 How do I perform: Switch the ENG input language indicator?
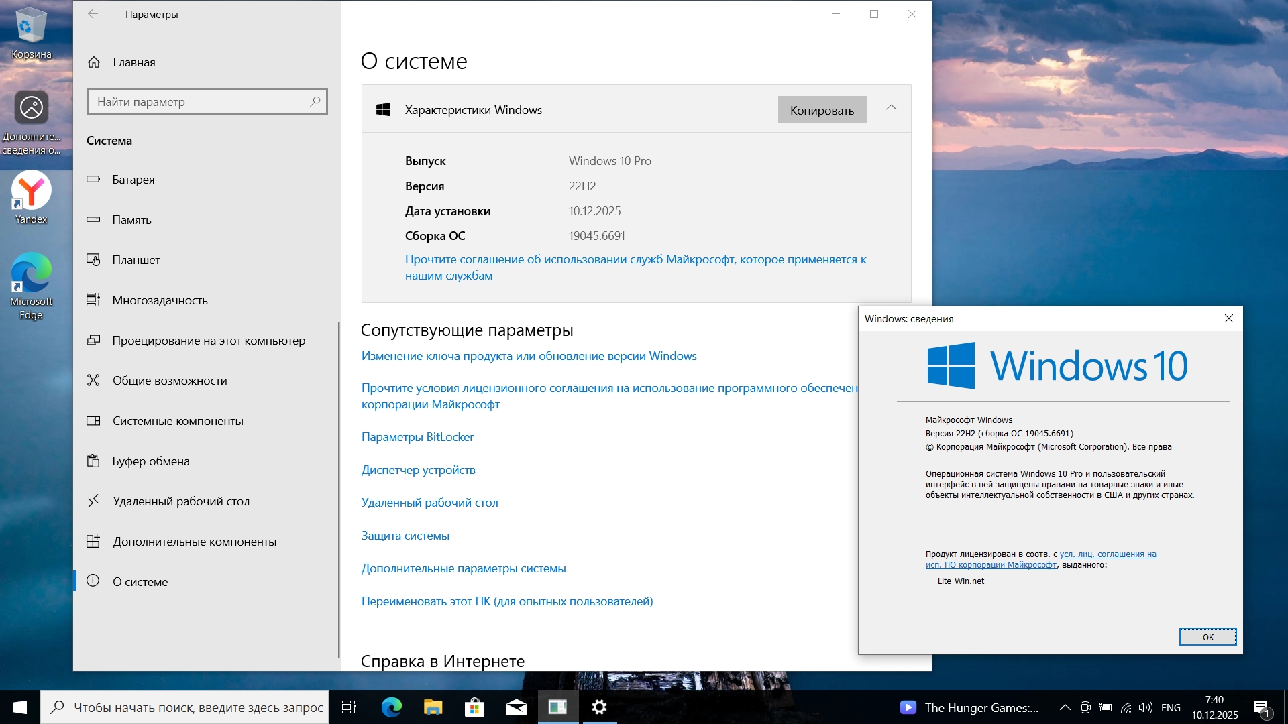click(x=1171, y=707)
